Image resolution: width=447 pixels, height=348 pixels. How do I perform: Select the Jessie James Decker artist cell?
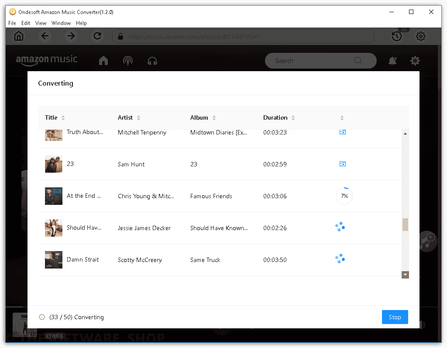(144, 228)
